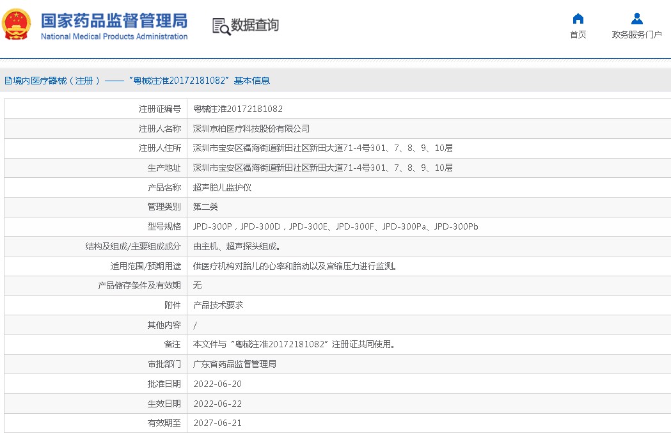Click the 备注 row label
The image size is (671, 433).
tap(173, 344)
